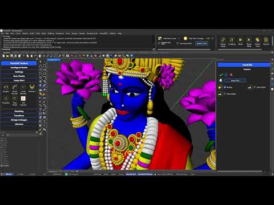Screen dimensions: 274x205
Task: Open the 3D Importer icon in Jump Start
Action: point(23,99)
